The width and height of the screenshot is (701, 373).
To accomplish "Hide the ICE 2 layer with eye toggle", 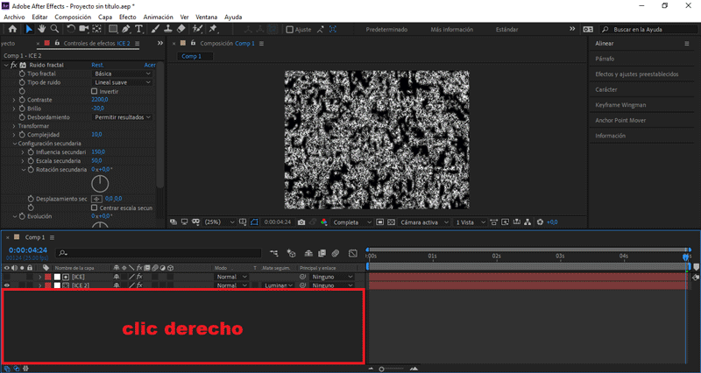I will click(x=7, y=285).
